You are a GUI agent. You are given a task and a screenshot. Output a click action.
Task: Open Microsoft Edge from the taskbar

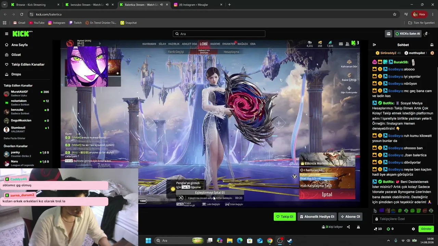240,241
